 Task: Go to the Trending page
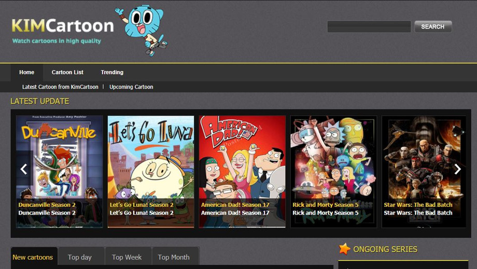112,73
